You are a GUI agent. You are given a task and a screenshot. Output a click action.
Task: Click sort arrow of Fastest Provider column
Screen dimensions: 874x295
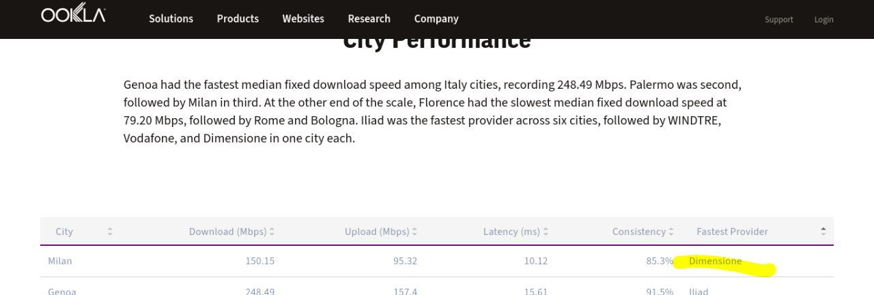click(x=823, y=231)
